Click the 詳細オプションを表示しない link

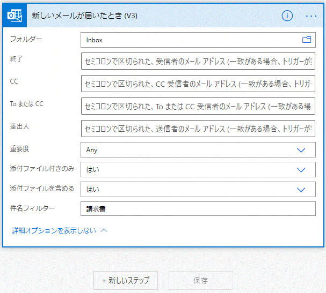(x=54, y=230)
